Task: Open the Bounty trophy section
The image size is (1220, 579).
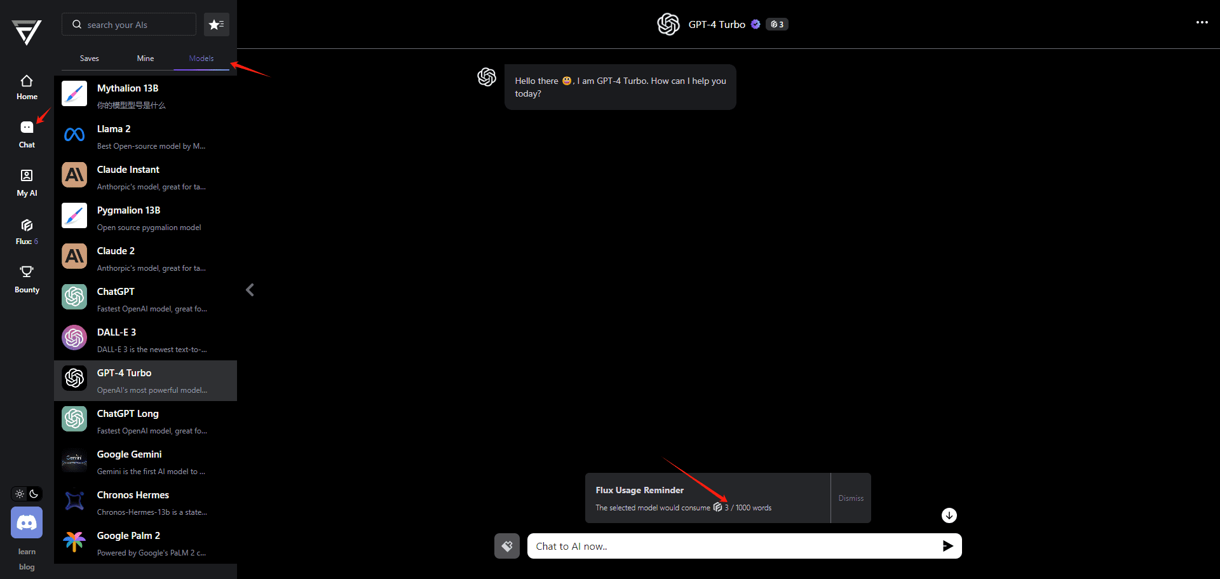Action: [27, 279]
